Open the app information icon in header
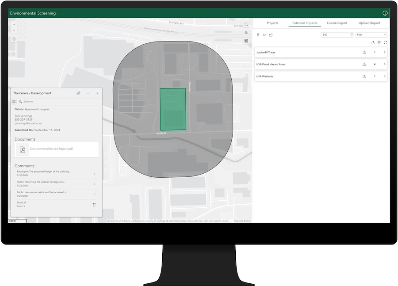 385,13
